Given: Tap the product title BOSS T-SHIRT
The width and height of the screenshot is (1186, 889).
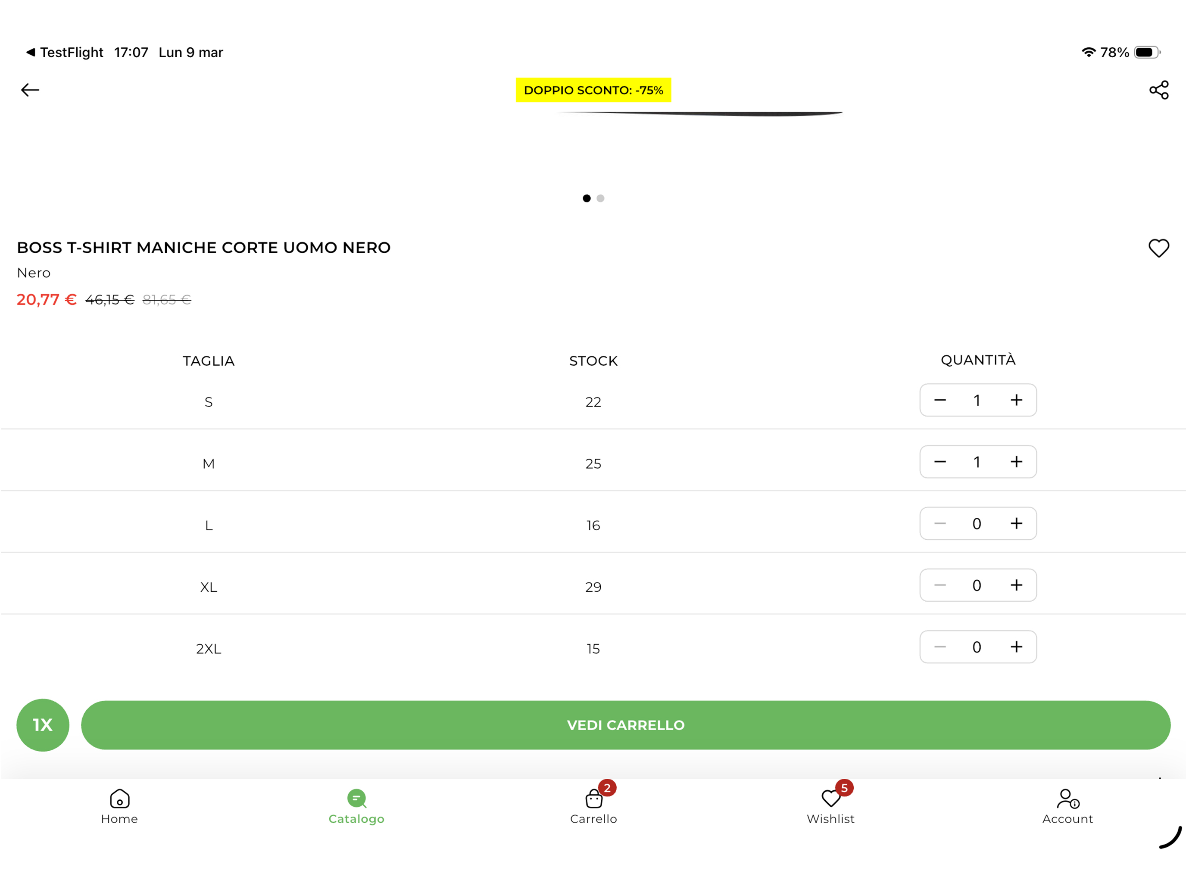Looking at the screenshot, I should 204,248.
